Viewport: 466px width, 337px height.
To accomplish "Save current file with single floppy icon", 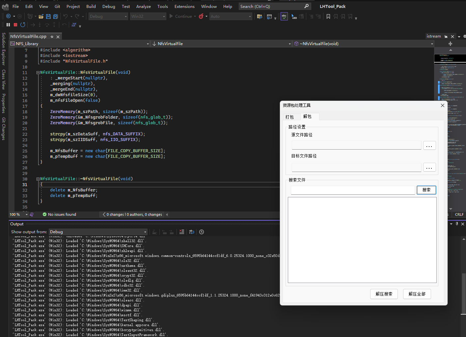I will tap(48, 16).
